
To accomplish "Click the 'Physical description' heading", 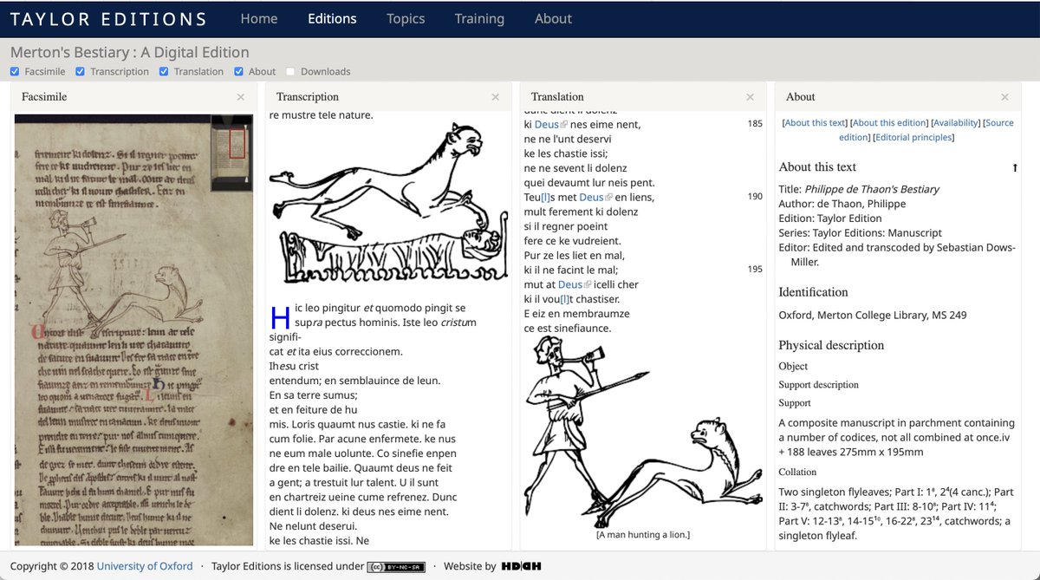I will 831,345.
